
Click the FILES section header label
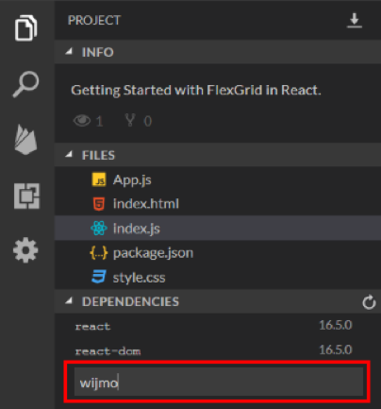tap(98, 155)
